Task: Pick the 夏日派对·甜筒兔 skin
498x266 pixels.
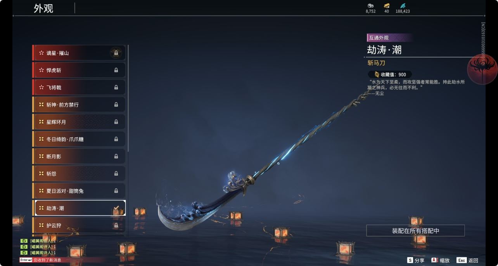Action: [79, 191]
